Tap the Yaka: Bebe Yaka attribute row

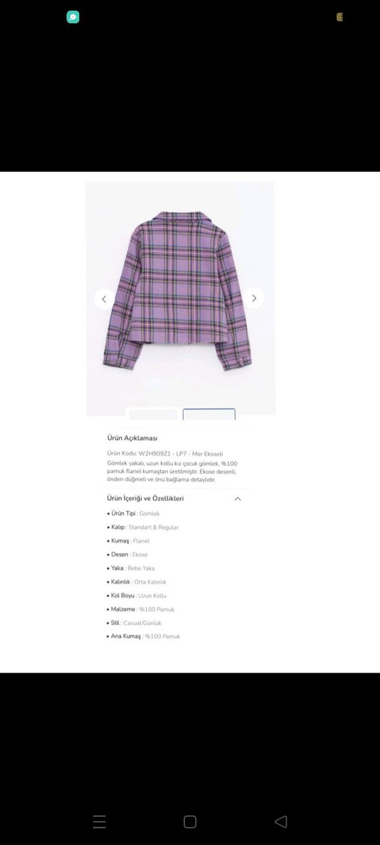pos(131,569)
